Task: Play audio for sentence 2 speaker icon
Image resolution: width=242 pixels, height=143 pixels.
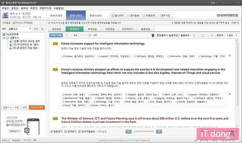Action: pos(229,94)
